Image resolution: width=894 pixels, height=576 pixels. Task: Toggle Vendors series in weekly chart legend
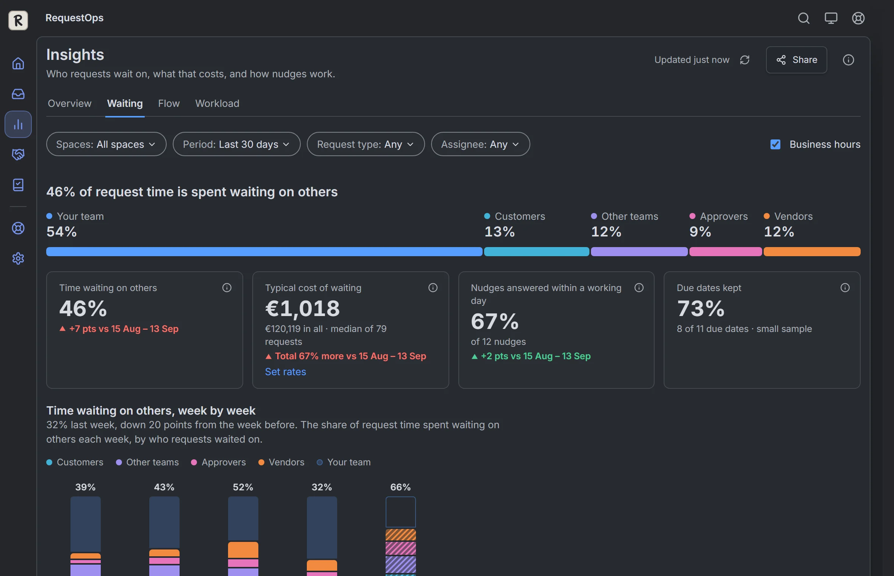[281, 462]
